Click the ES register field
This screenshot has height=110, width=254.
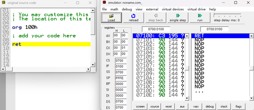tap(121, 107)
